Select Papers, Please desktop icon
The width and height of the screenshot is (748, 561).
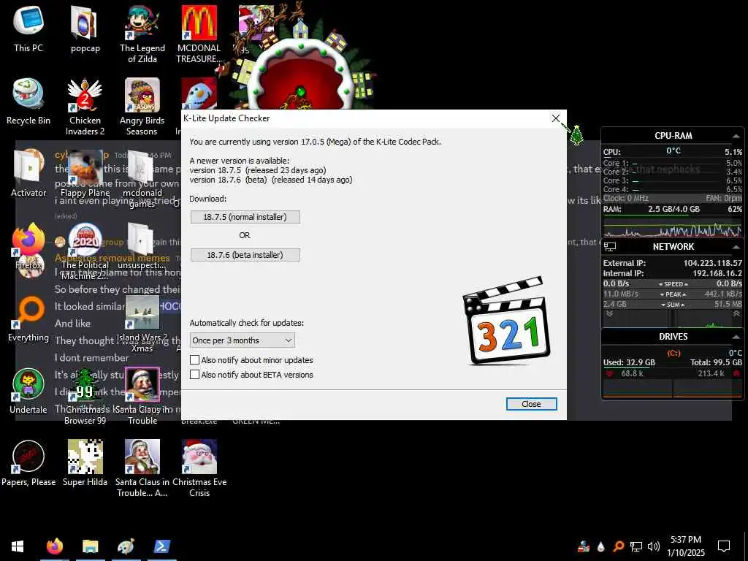[x=28, y=463]
